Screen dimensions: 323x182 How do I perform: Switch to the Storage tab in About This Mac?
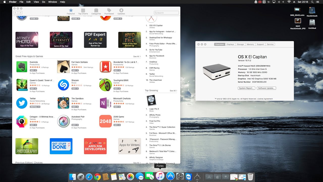click(240, 44)
